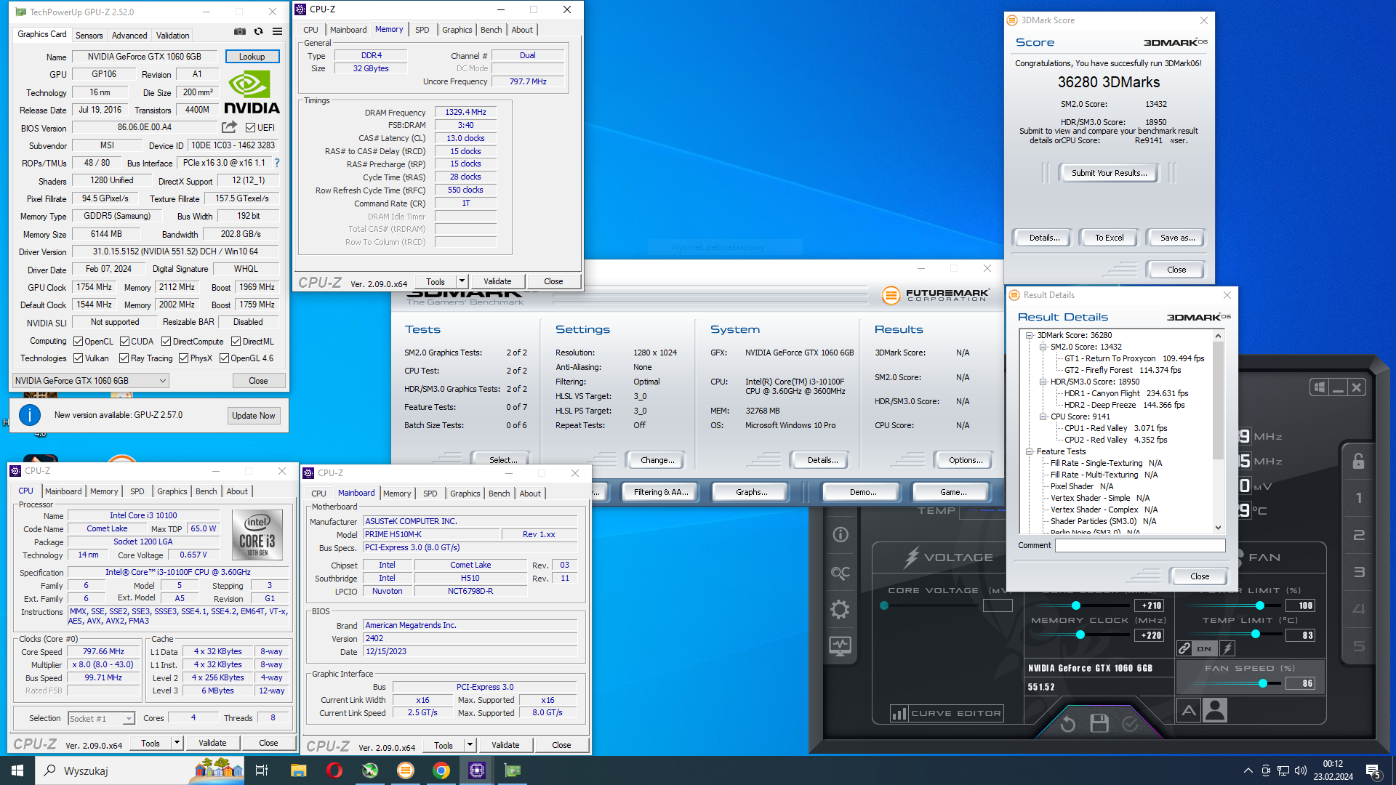Screen dimensions: 1396x785
Task: Open the Windows Start menu
Action: click(x=17, y=770)
